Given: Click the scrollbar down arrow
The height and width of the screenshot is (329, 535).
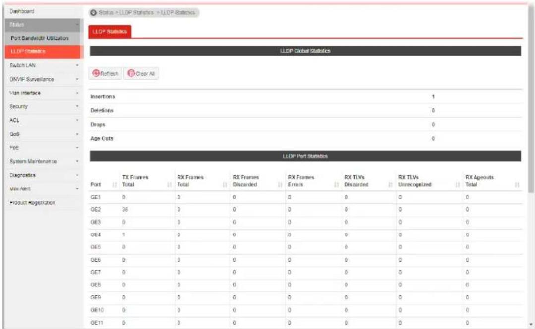Looking at the screenshot, I should coord(531,324).
